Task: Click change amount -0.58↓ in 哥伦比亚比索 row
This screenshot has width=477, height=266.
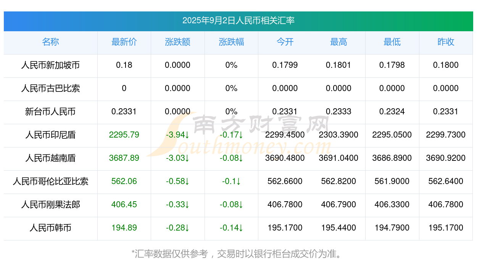Action: pyautogui.click(x=177, y=181)
